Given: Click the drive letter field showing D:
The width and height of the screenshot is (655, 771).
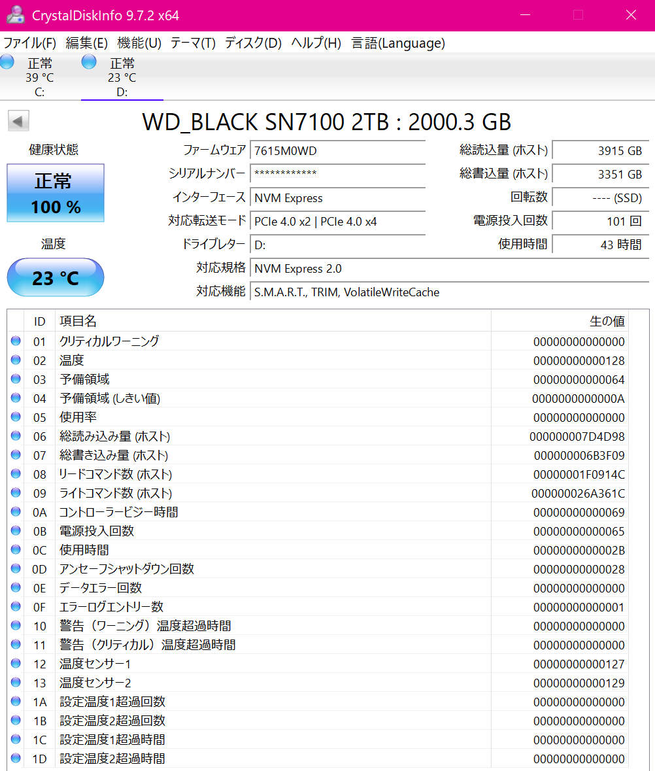Looking at the screenshot, I should 337,245.
